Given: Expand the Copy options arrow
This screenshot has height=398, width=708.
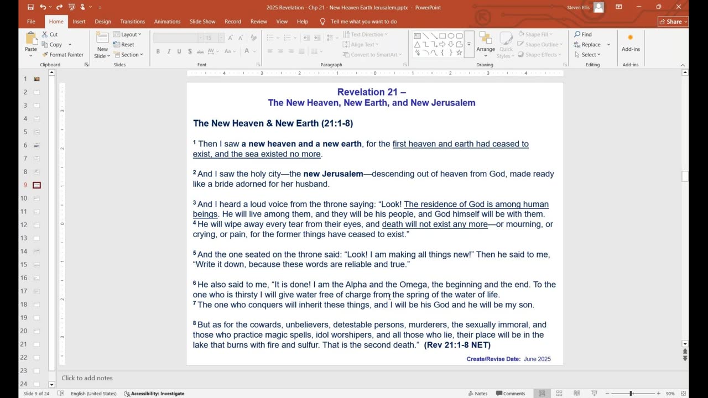Looking at the screenshot, I should click(x=70, y=45).
